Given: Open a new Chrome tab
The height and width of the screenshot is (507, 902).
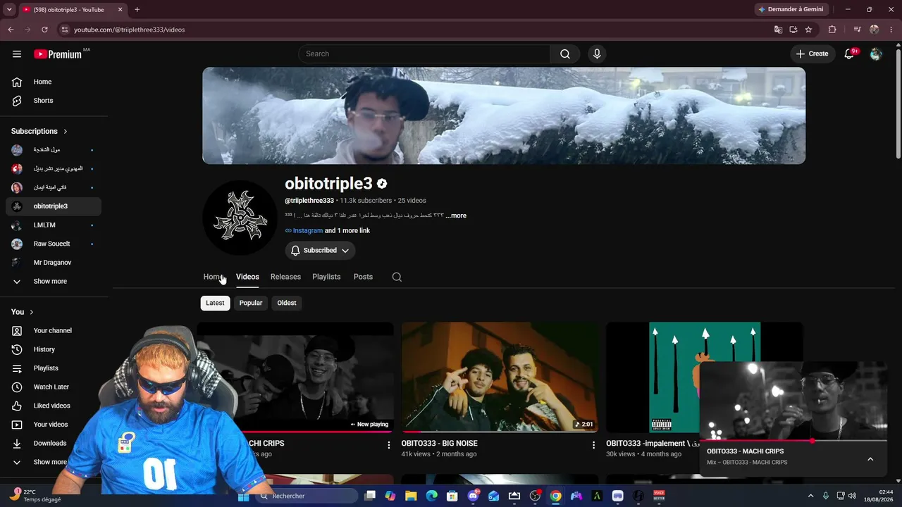Looking at the screenshot, I should 137,10.
